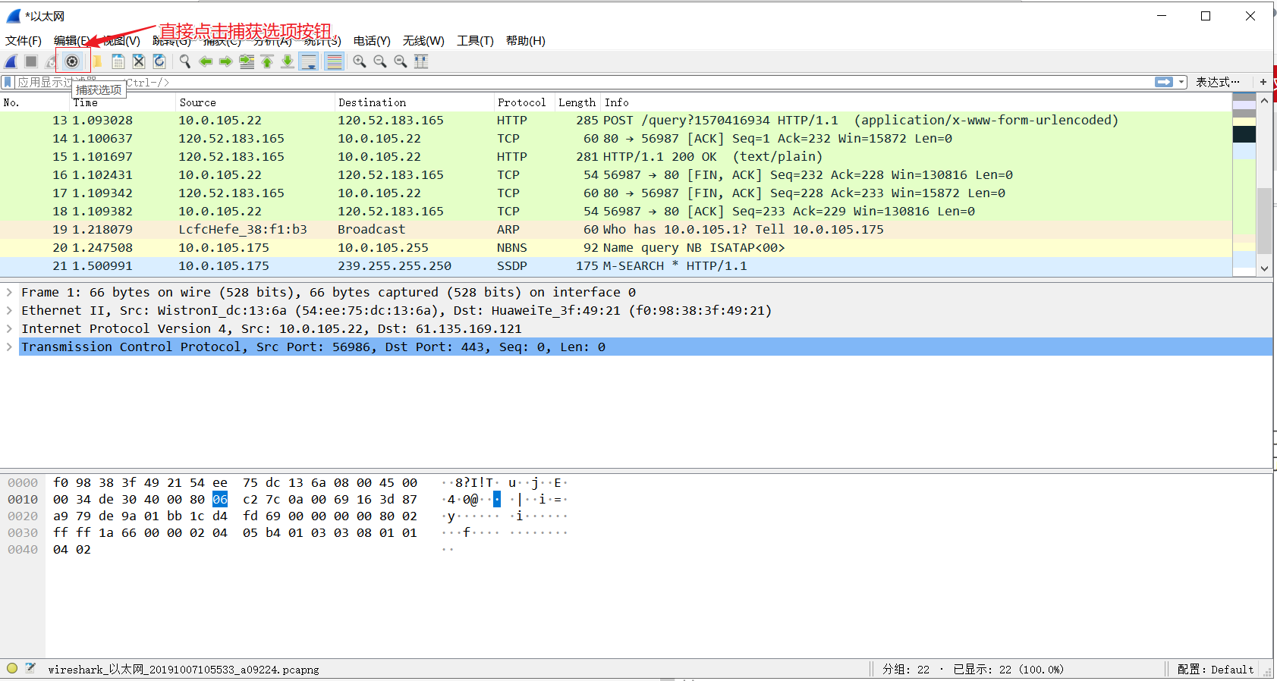The image size is (1277, 681).
Task: Close the current capture file
Action: point(139,61)
